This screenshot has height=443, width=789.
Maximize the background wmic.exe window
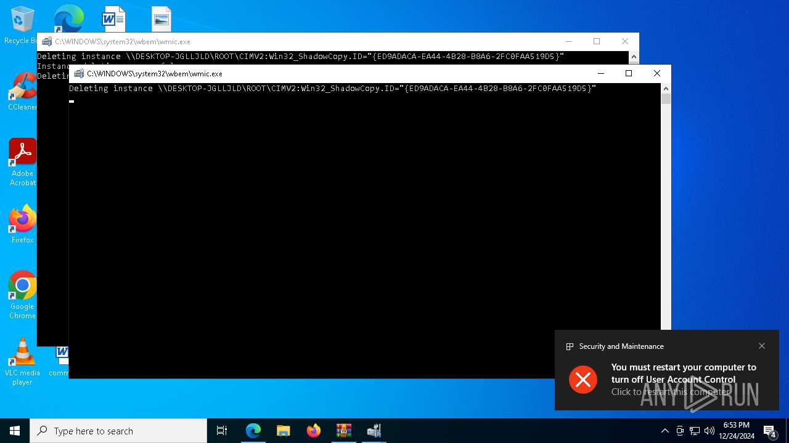[597, 41]
